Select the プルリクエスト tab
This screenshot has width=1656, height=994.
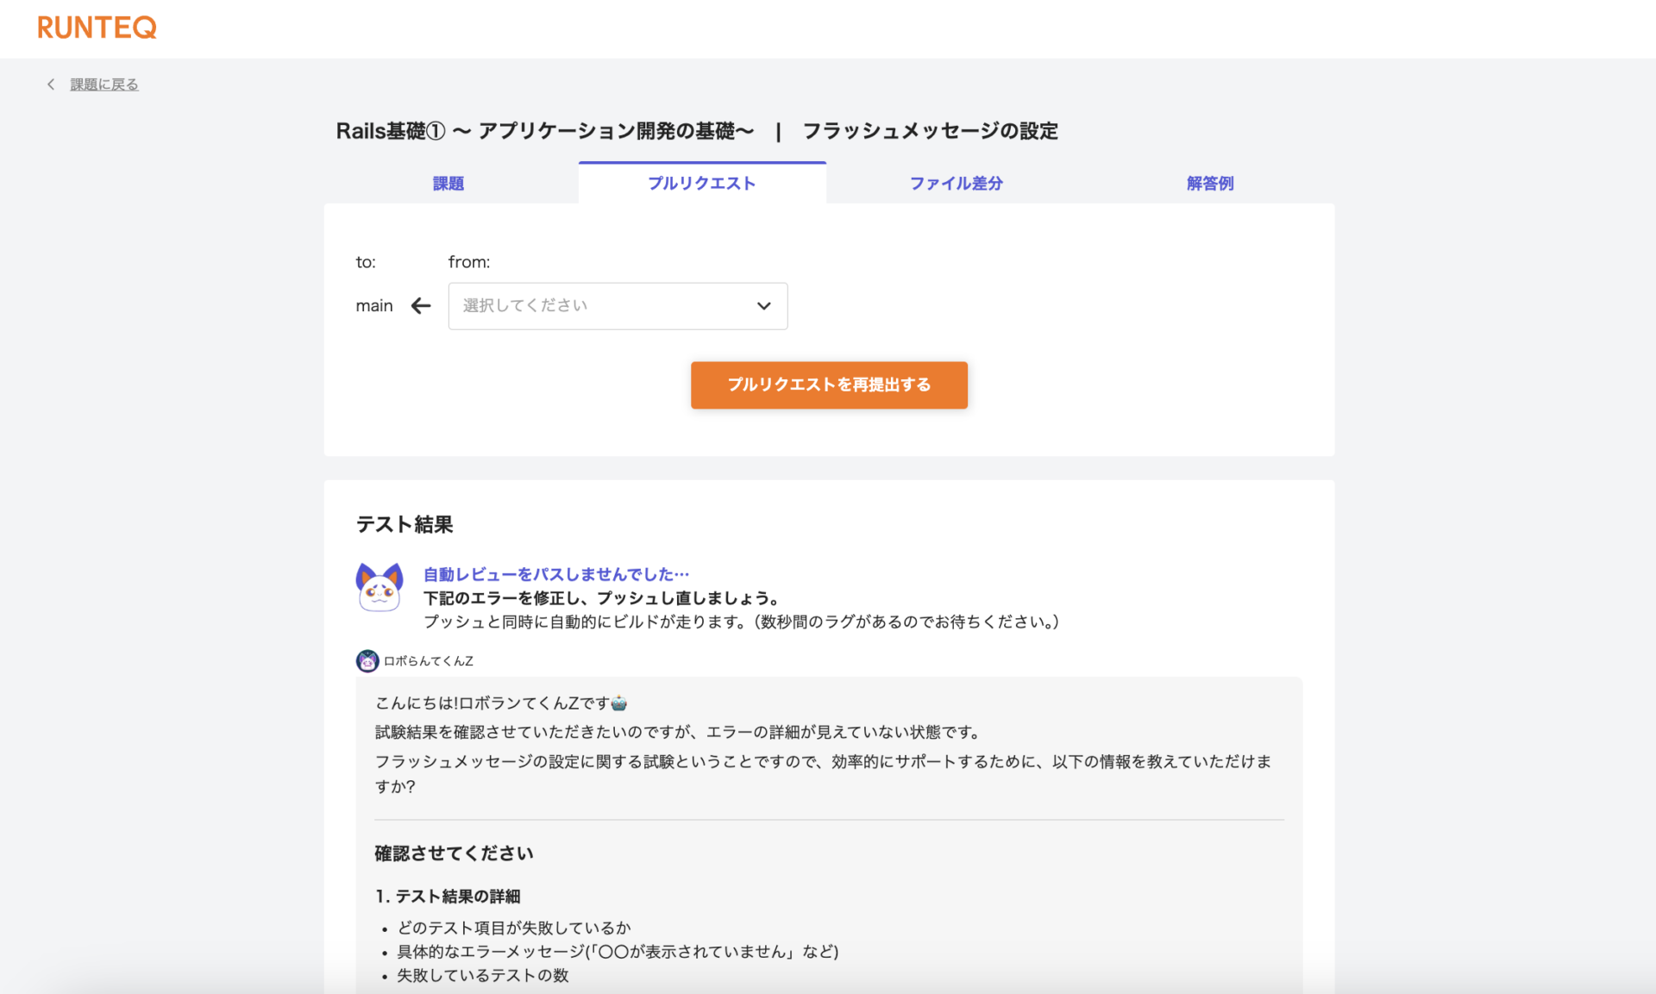coord(701,184)
